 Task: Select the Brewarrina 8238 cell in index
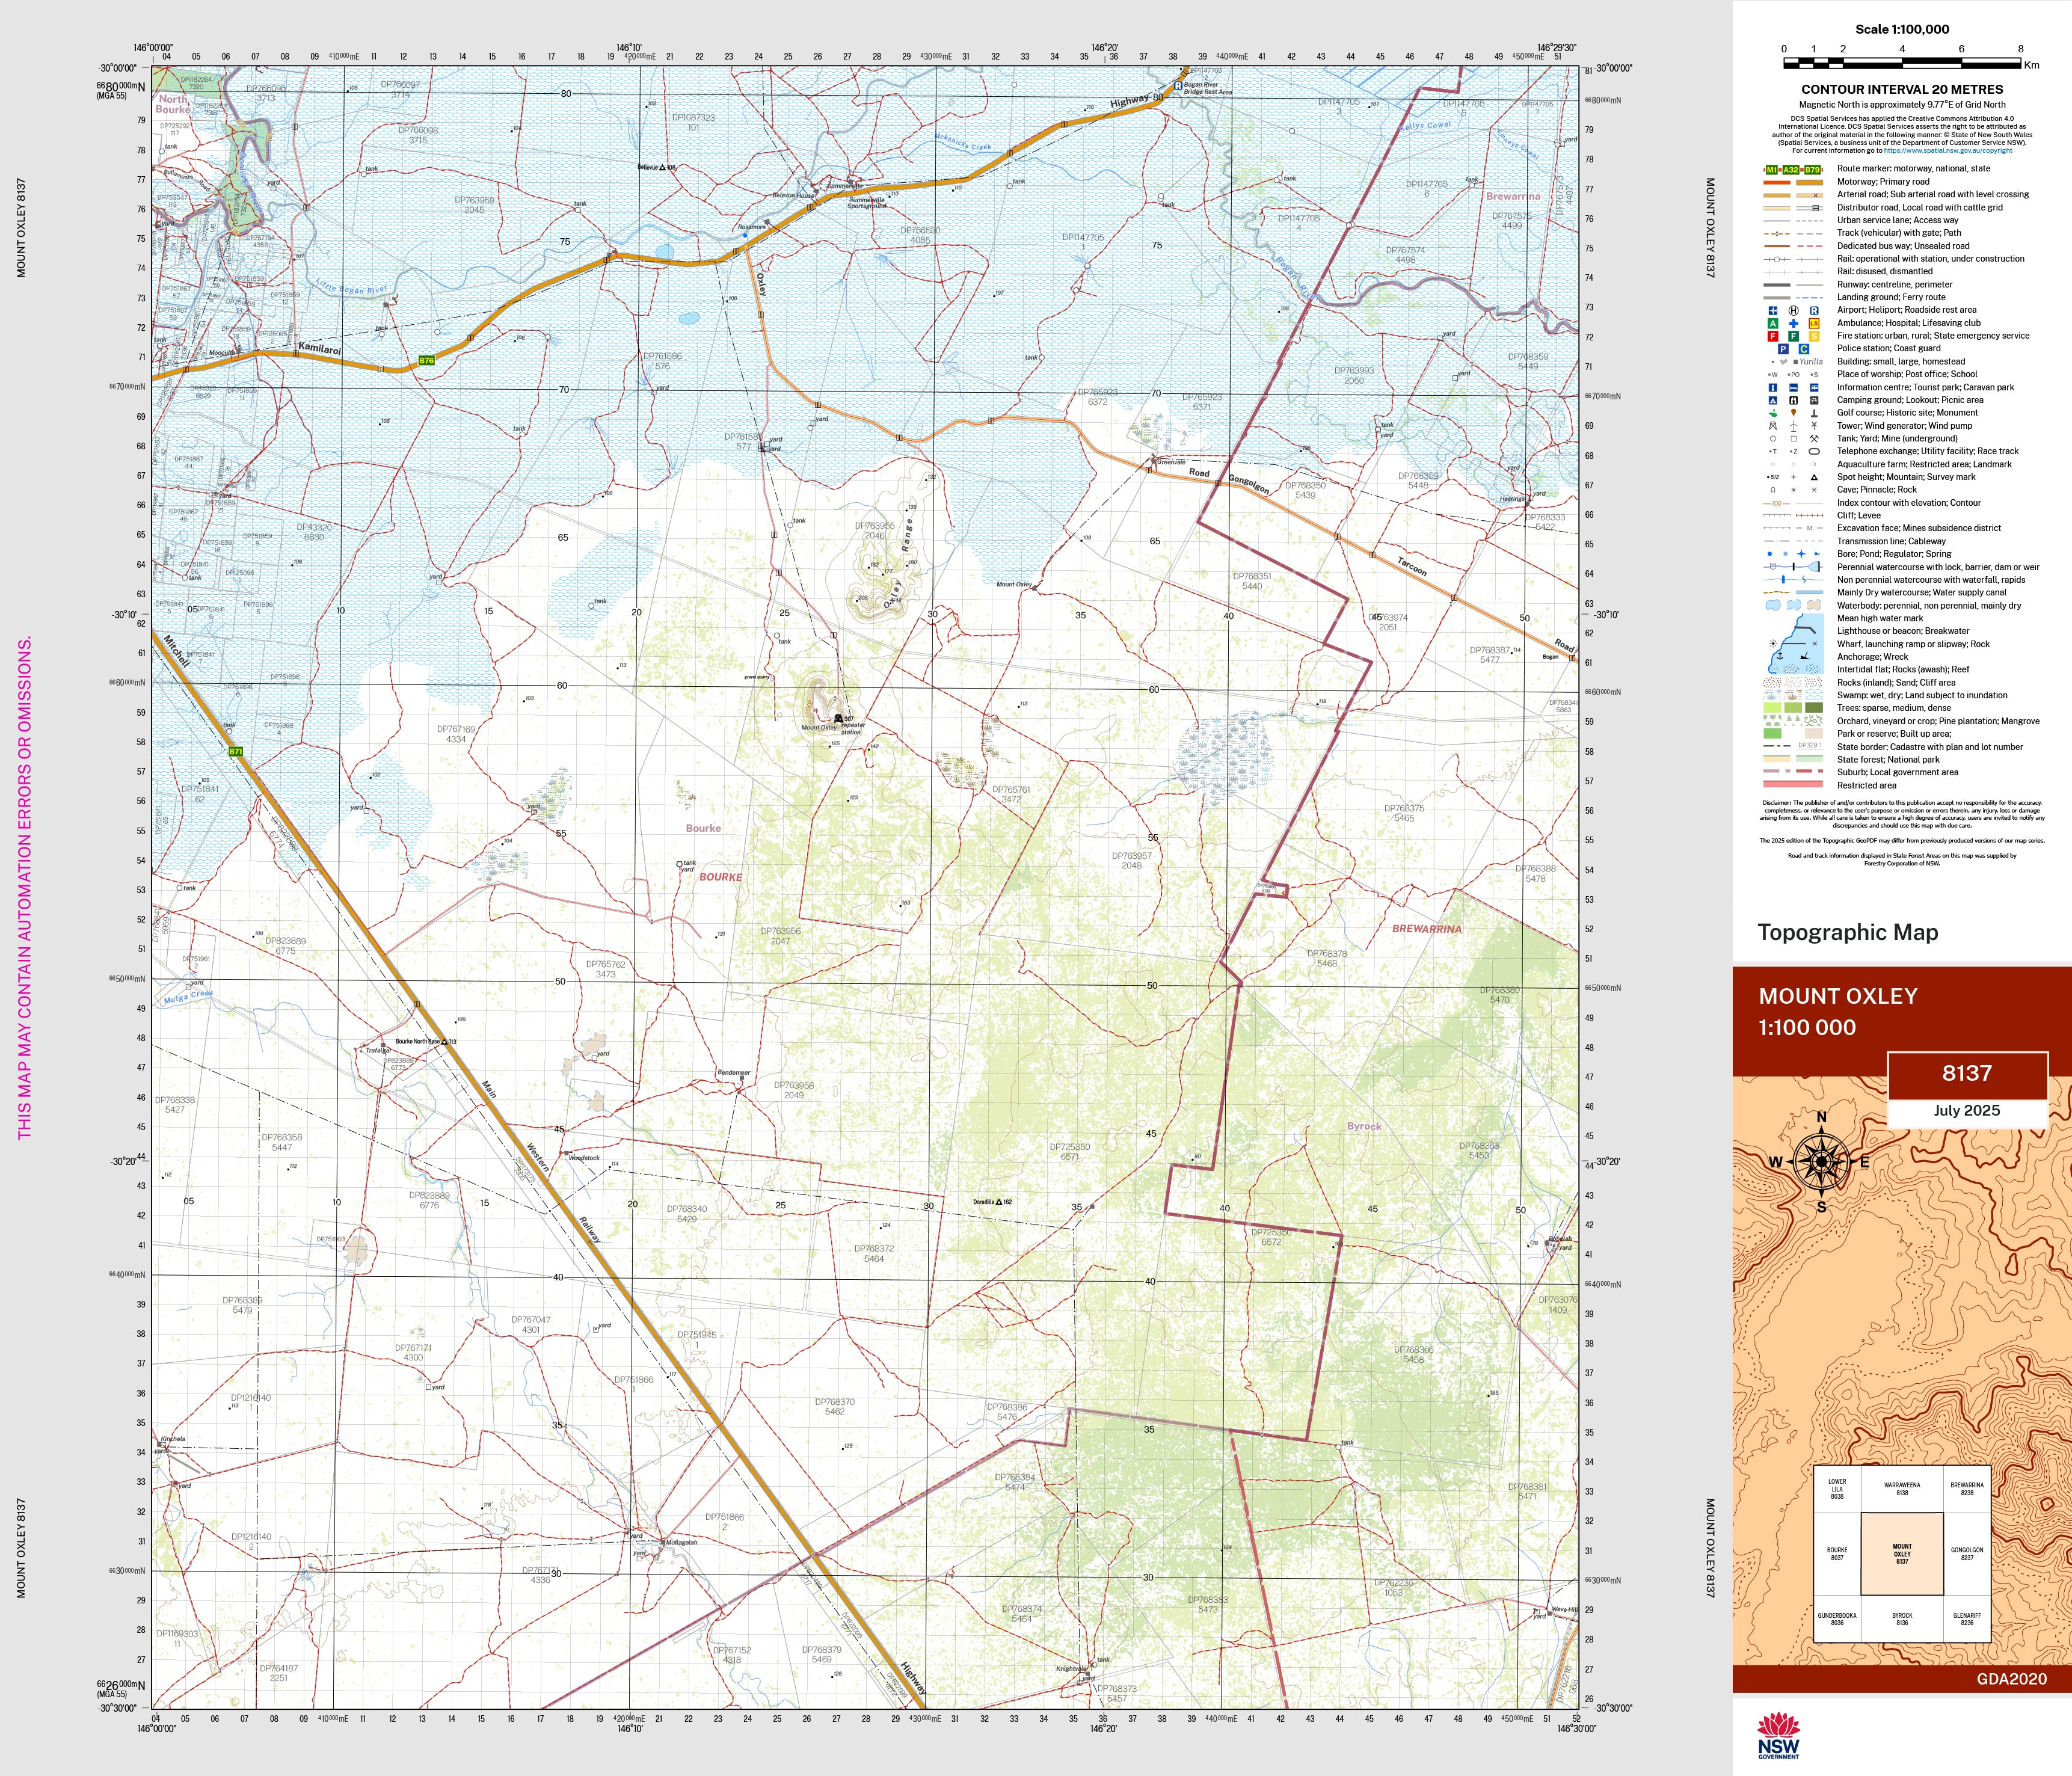1967,1489
